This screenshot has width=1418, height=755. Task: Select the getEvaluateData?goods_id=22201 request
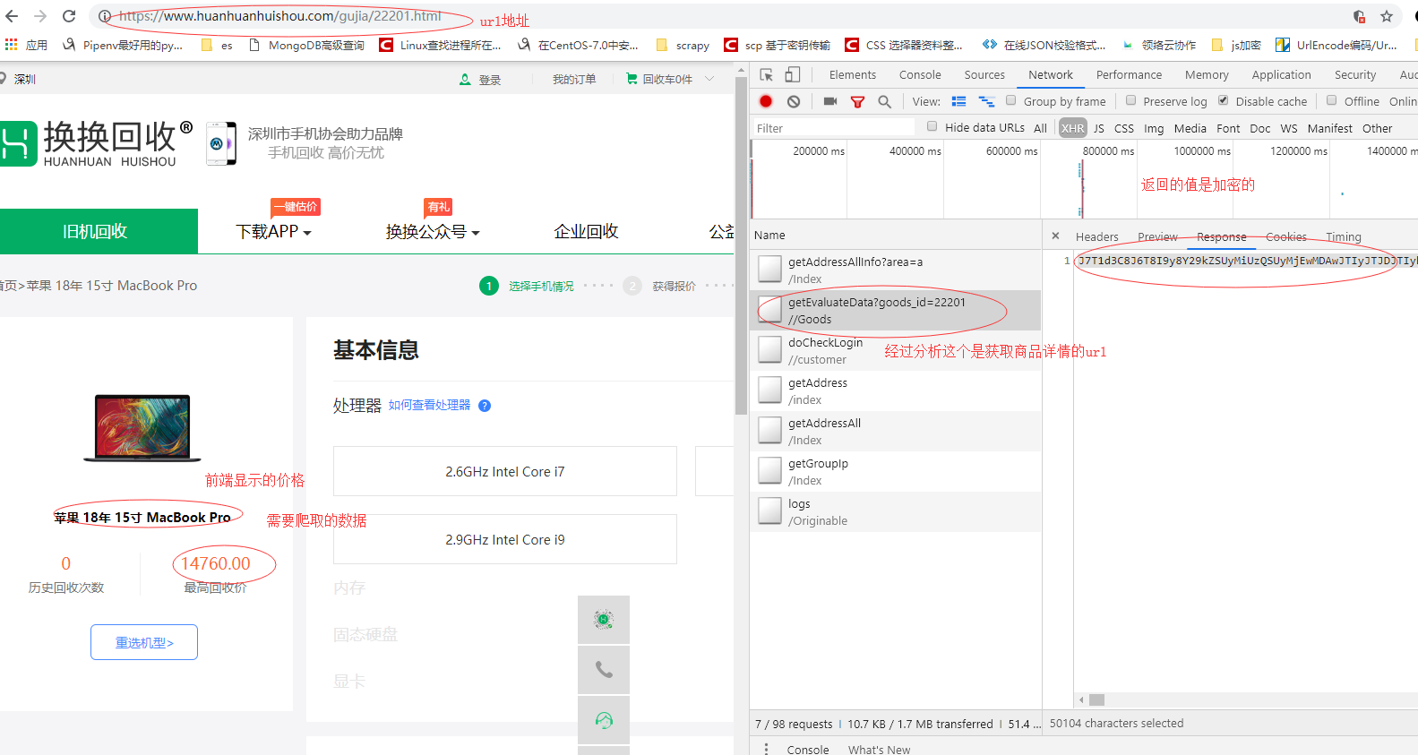pos(896,310)
